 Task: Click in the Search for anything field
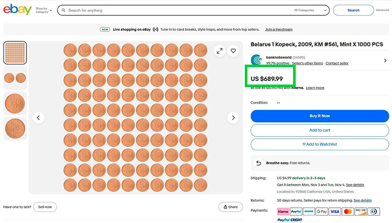point(174,10)
